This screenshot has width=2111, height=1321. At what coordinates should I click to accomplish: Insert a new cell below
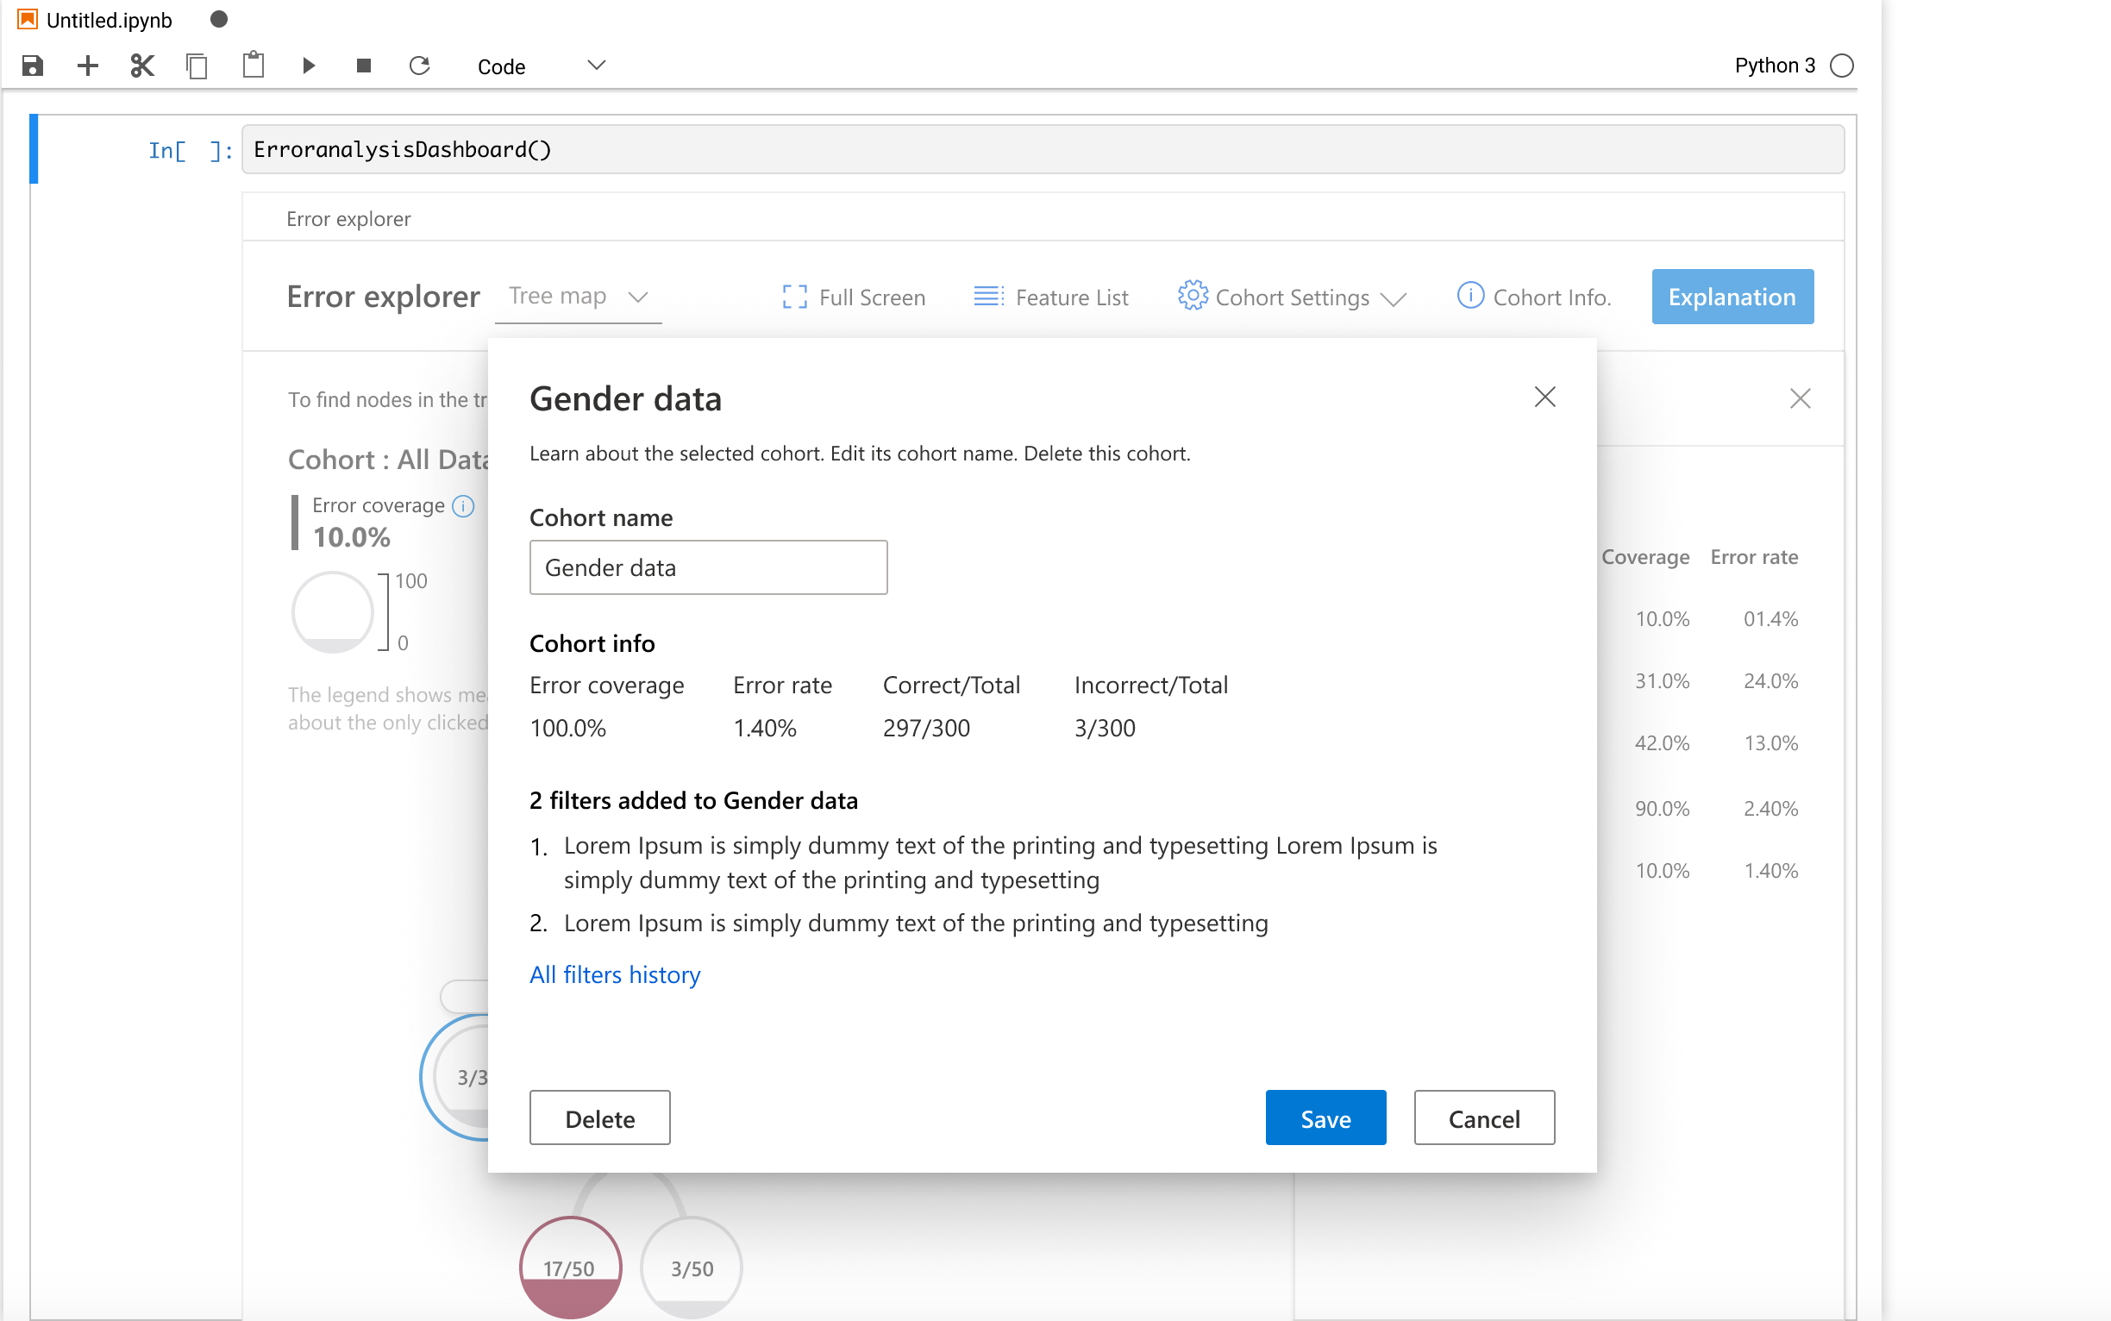[87, 66]
